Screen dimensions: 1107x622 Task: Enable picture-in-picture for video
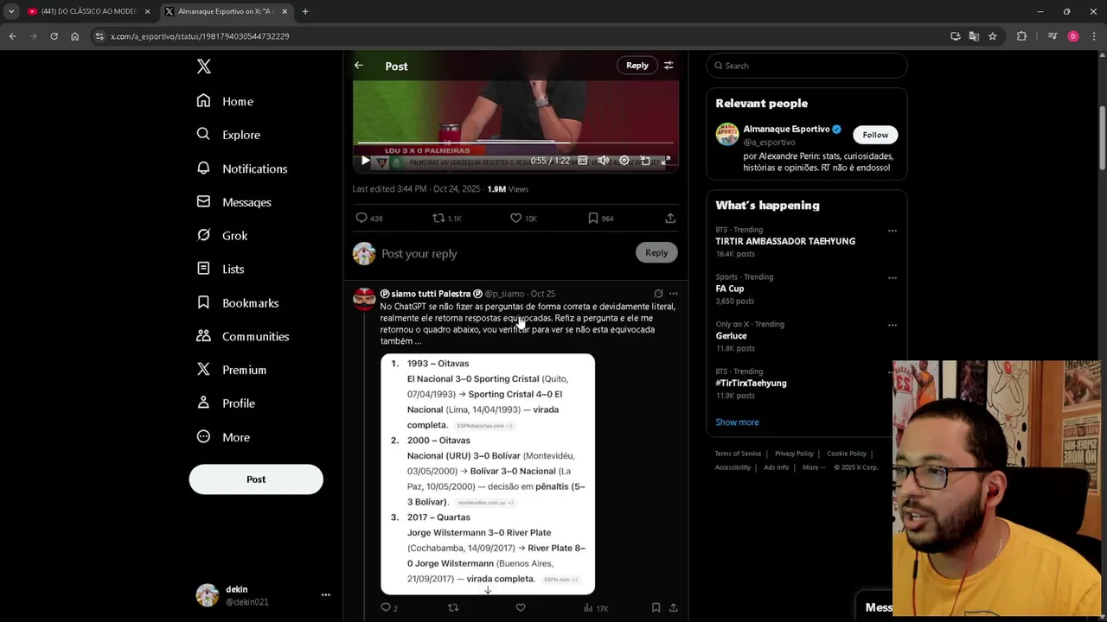pos(645,161)
